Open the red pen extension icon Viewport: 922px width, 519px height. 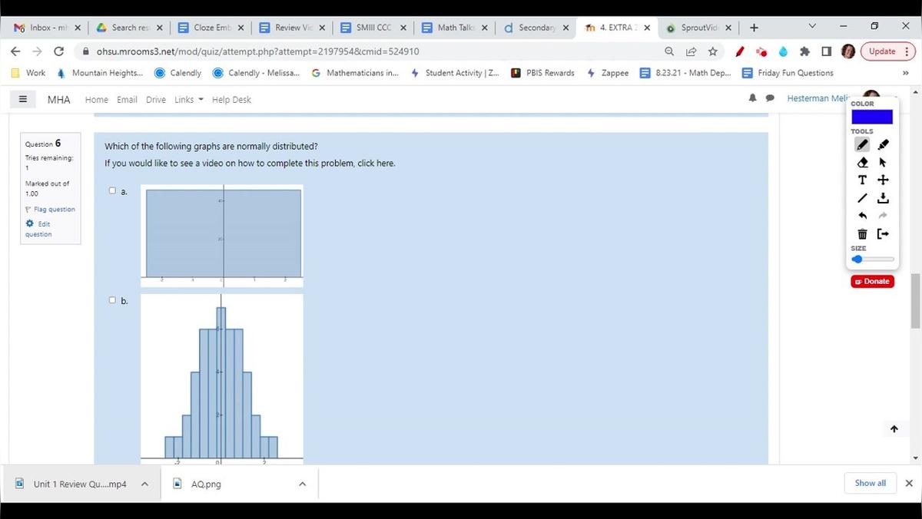tap(739, 51)
